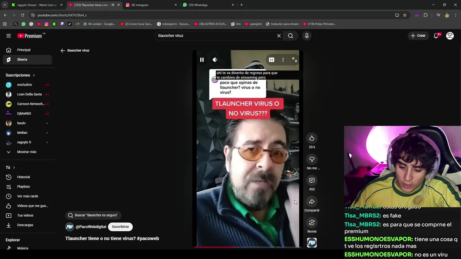Viewport: 461px width, 259px height.
Task: Open DjMaRiiO subscription
Action: (x=27, y=113)
